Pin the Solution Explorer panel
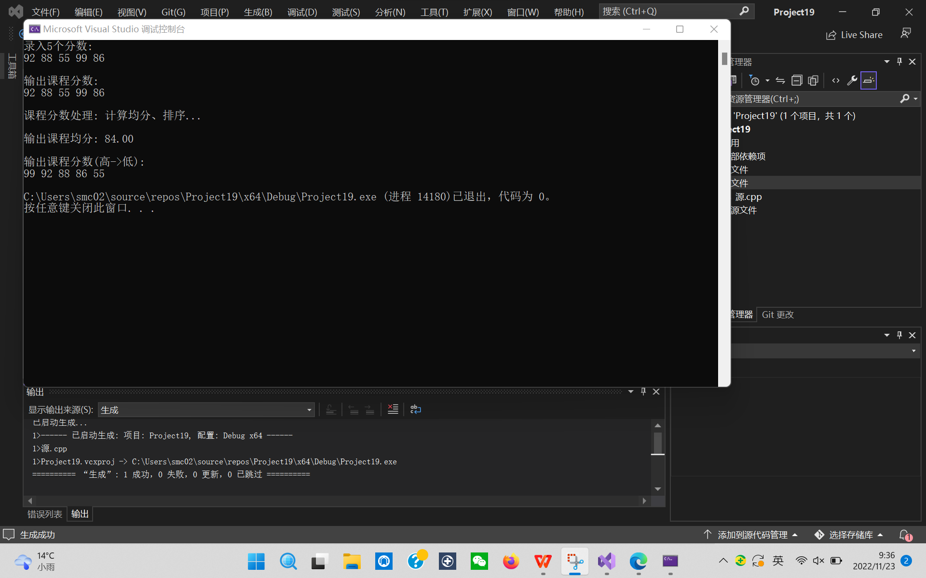926x578 pixels. coord(899,62)
